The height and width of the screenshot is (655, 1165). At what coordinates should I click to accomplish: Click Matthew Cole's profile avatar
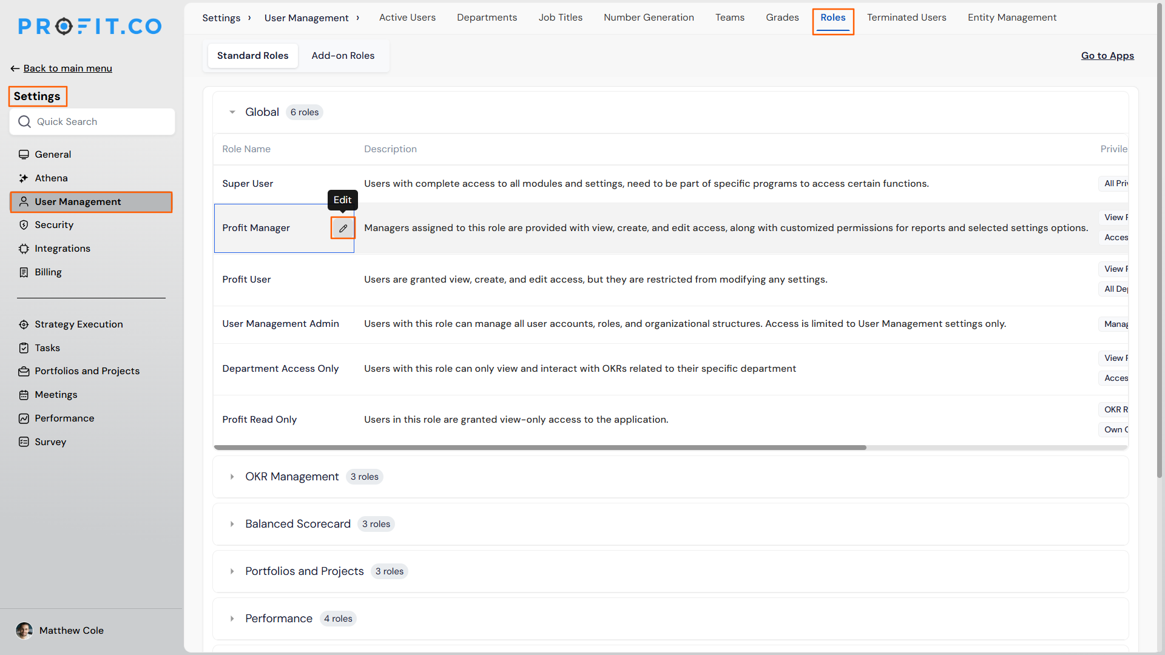tap(24, 631)
